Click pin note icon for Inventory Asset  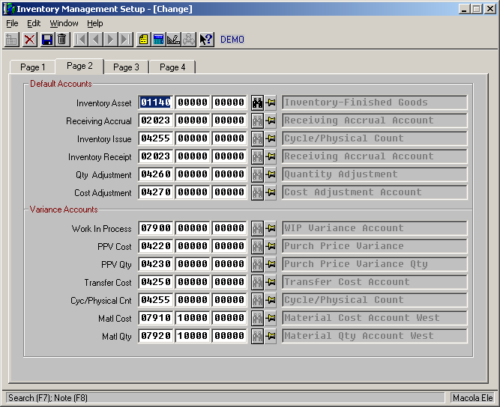271,102
